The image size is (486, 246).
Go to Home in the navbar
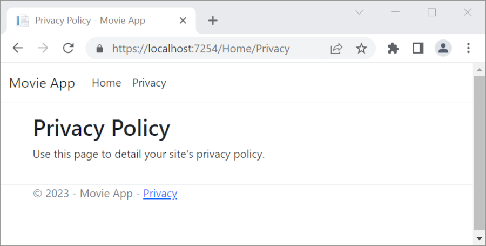(x=106, y=83)
